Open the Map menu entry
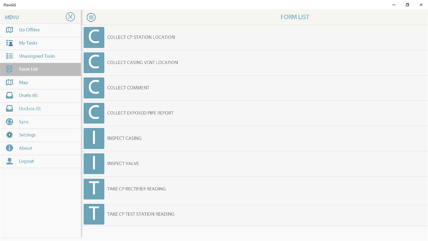This screenshot has width=428, height=241. 40,83
